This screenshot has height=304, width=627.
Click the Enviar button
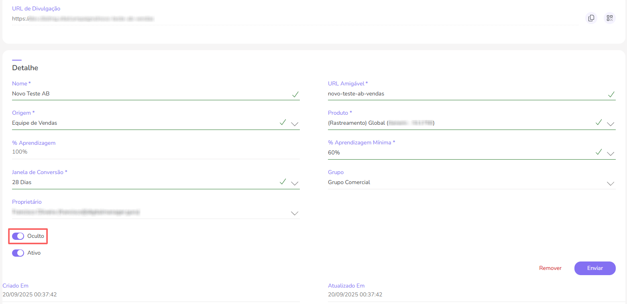[x=595, y=268]
